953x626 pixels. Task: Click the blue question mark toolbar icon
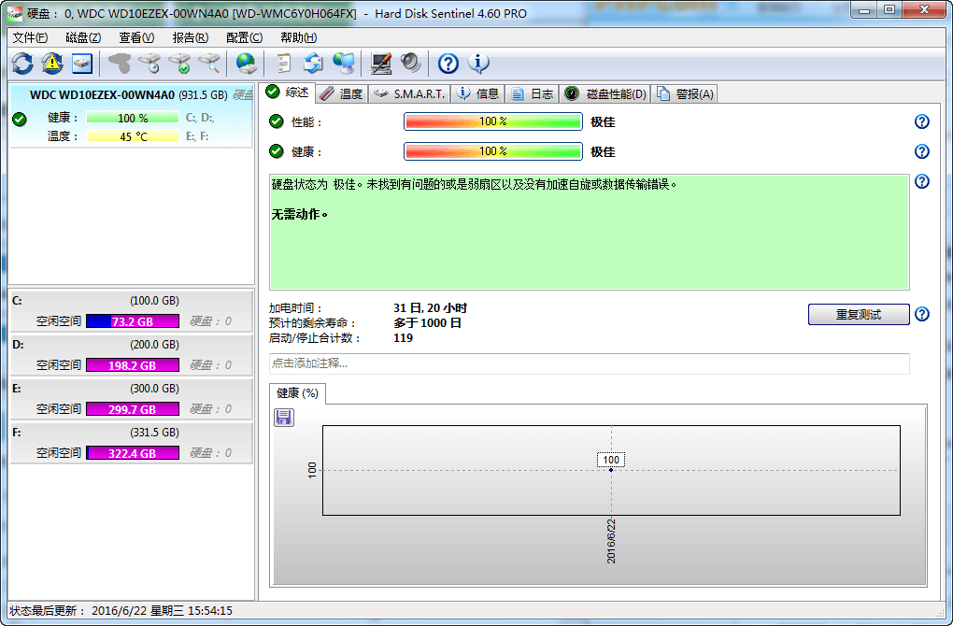[x=448, y=64]
